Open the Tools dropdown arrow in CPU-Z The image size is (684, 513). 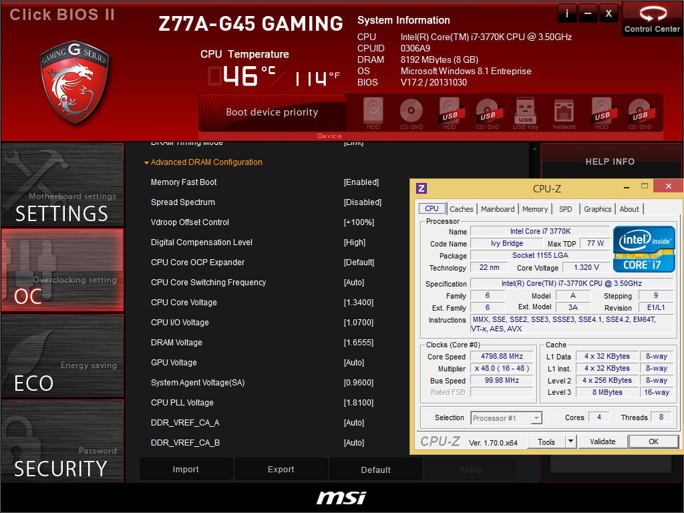coord(570,442)
